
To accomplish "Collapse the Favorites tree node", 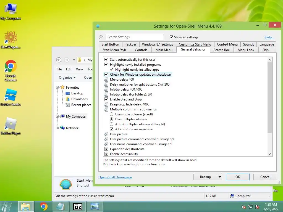I will pos(57,88).
